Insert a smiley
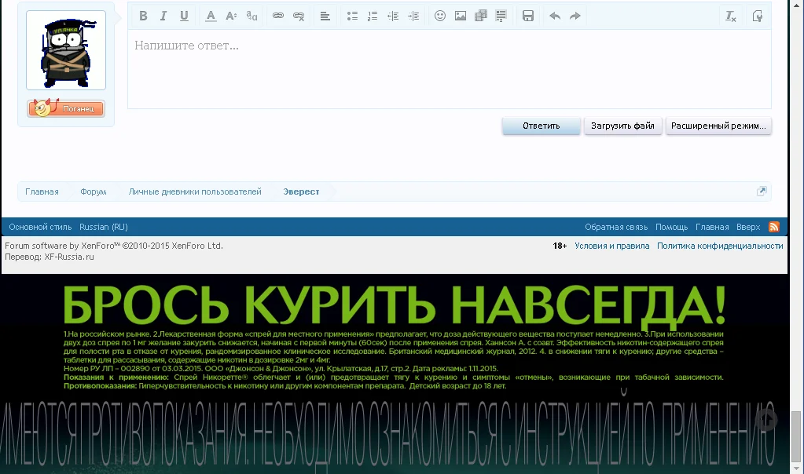The image size is (804, 474). [x=439, y=16]
